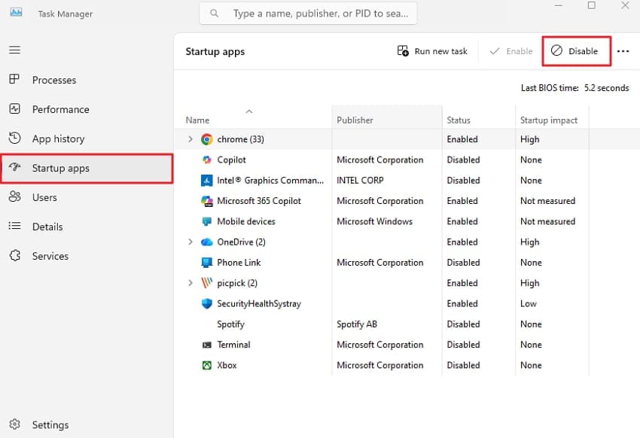
Task: Click the Performance sidebar icon
Action: click(x=15, y=108)
